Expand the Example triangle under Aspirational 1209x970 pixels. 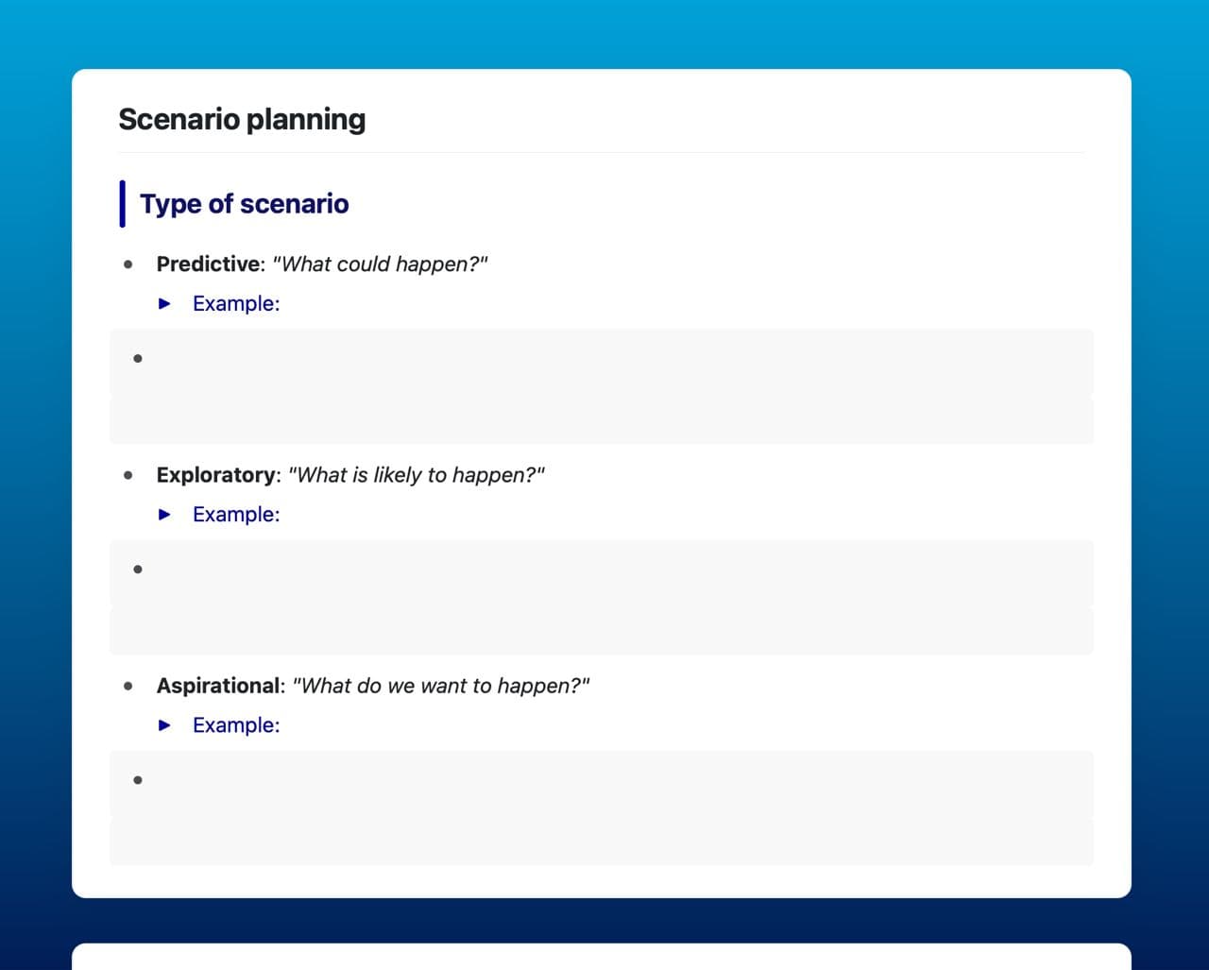(x=165, y=725)
